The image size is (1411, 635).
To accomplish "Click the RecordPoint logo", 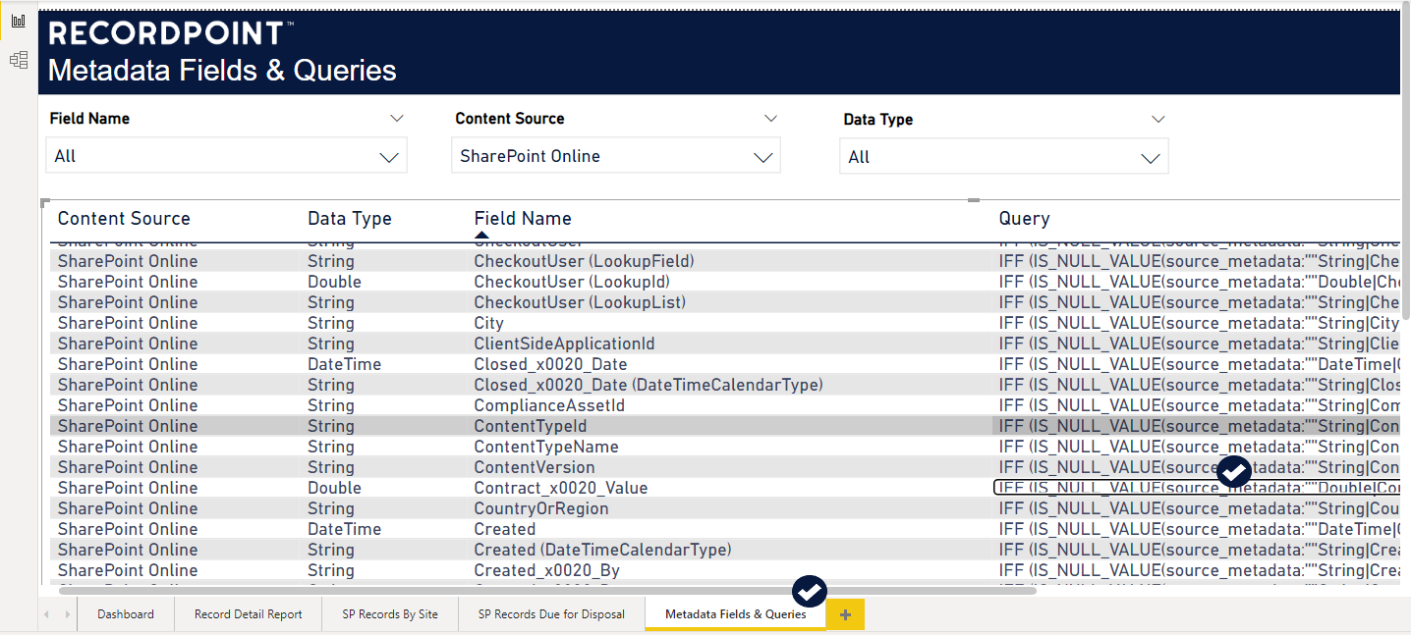I will pyautogui.click(x=170, y=33).
